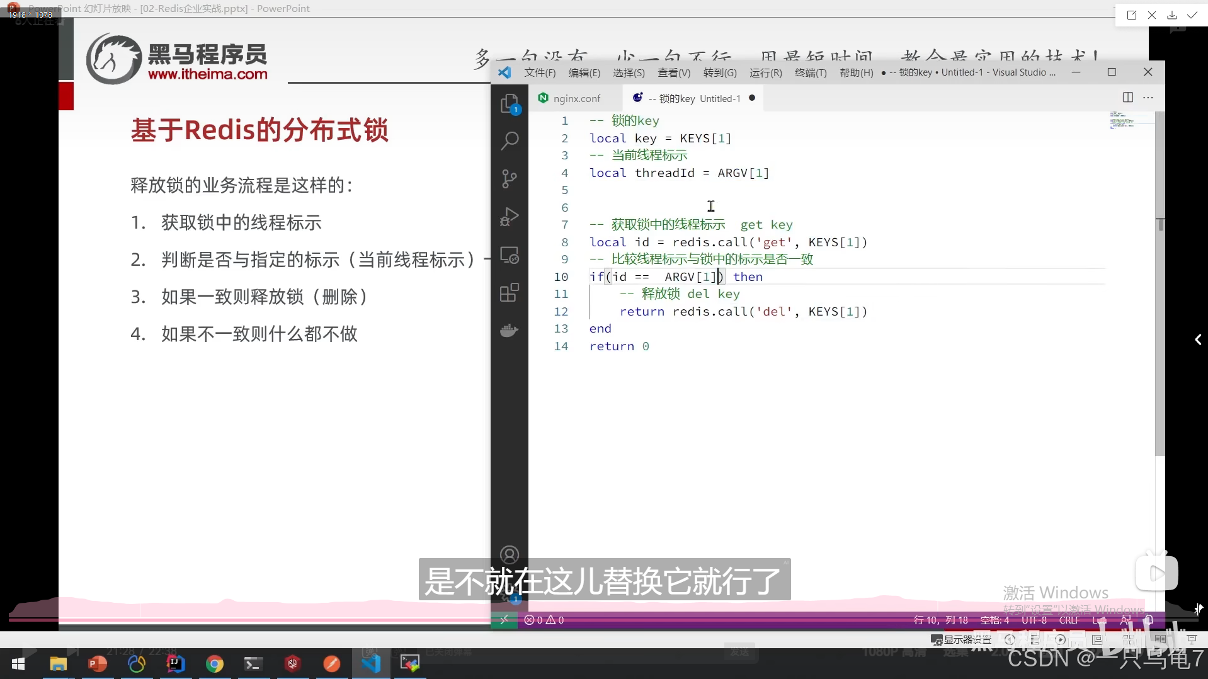This screenshot has height=679, width=1208.
Task: Open the 选择(S) menu
Action: [x=629, y=72]
